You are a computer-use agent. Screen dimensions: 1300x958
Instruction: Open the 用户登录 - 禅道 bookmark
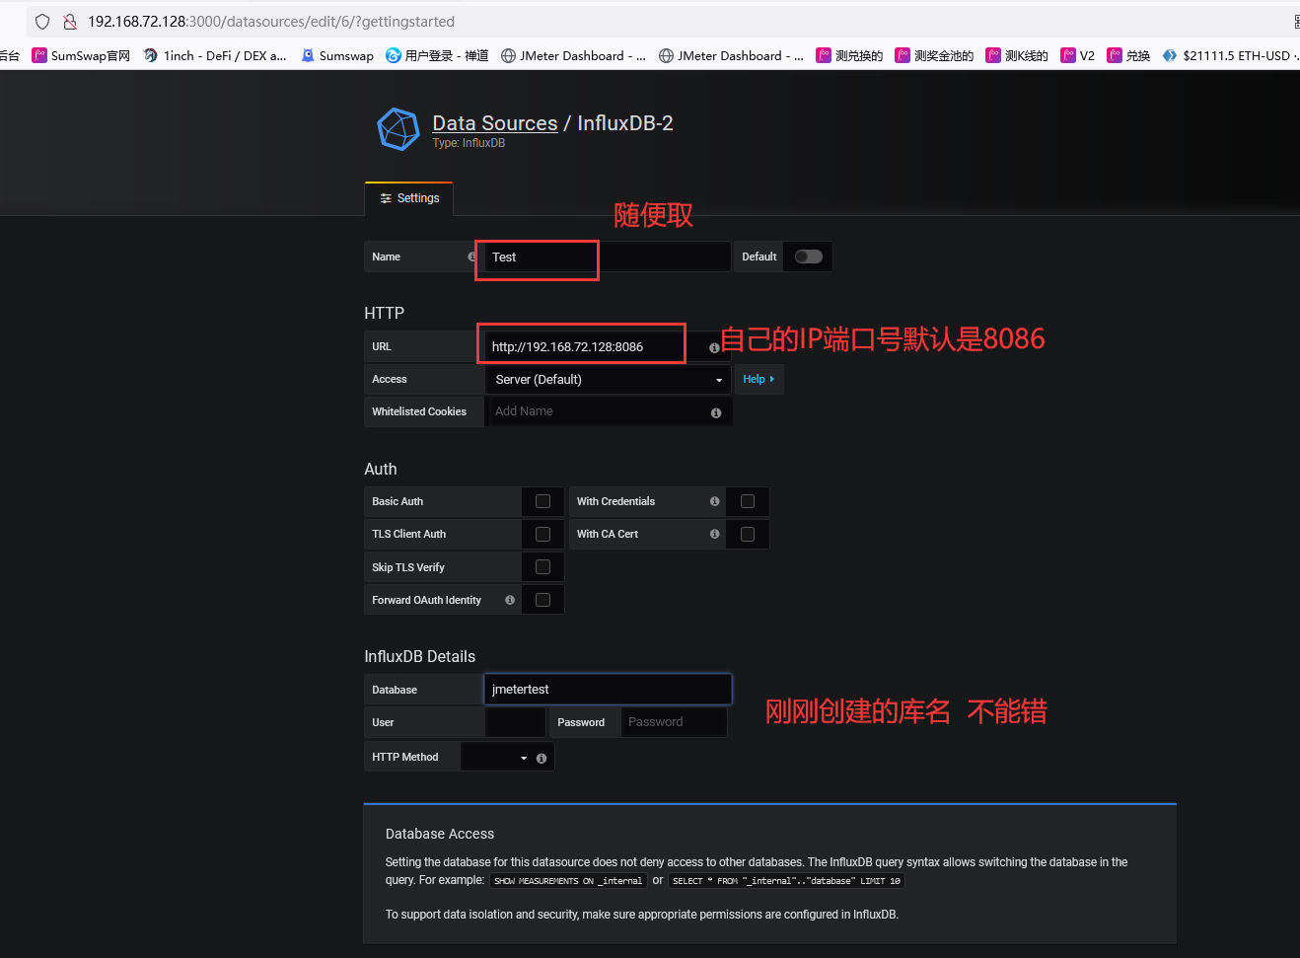click(x=438, y=55)
